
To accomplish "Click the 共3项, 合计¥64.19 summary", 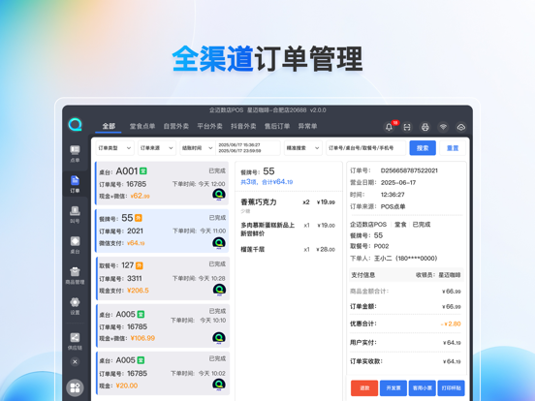I will point(267,182).
